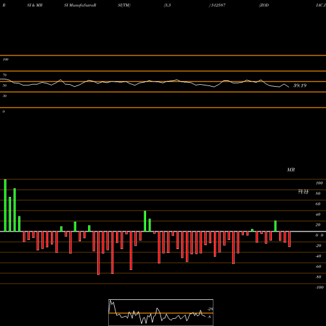Click the -60 label on MR axis
The width and height of the screenshot is (326, 326).
tap(318, 267)
